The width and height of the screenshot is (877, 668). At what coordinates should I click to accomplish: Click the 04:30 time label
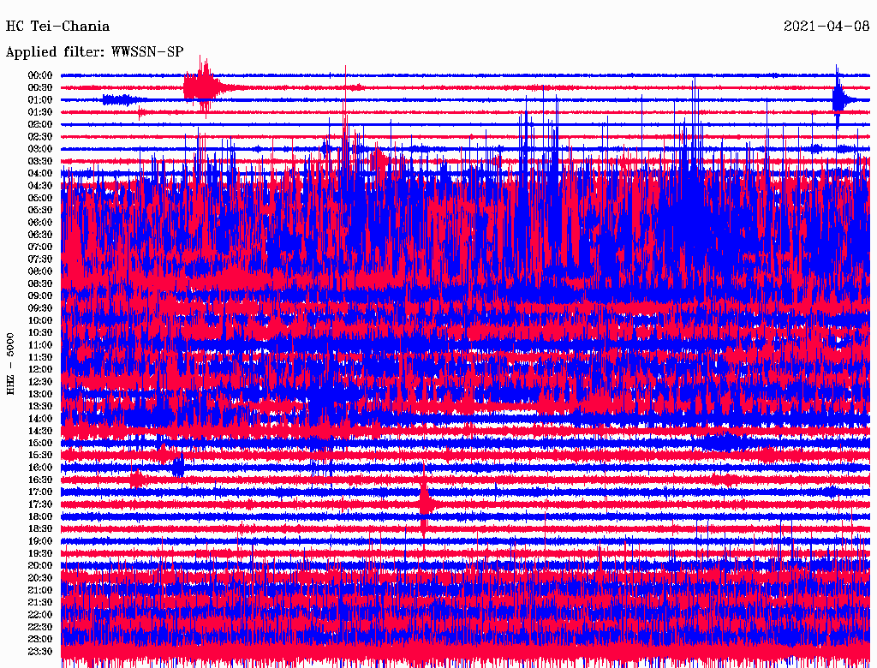click(x=41, y=186)
